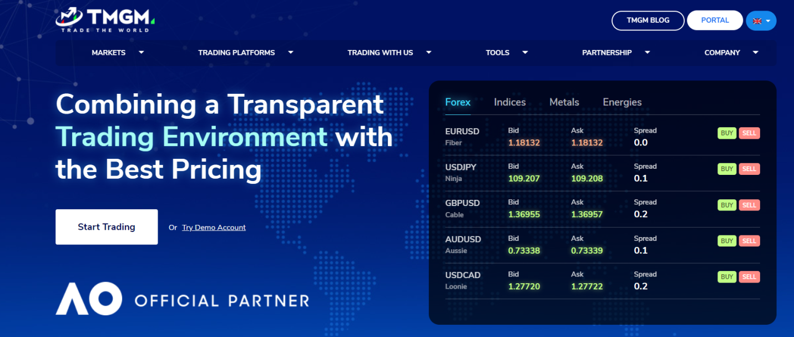Go to the TMGM Blog
The image size is (794, 337).
[648, 21]
